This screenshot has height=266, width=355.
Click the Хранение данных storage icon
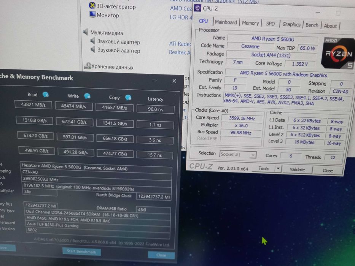87,66
